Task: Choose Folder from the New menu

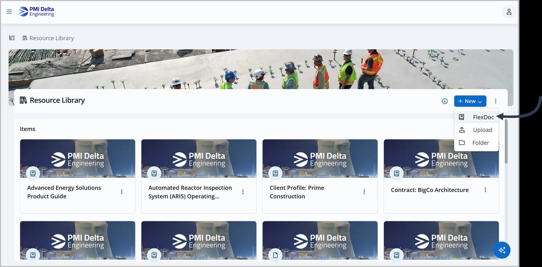Action: click(476, 143)
